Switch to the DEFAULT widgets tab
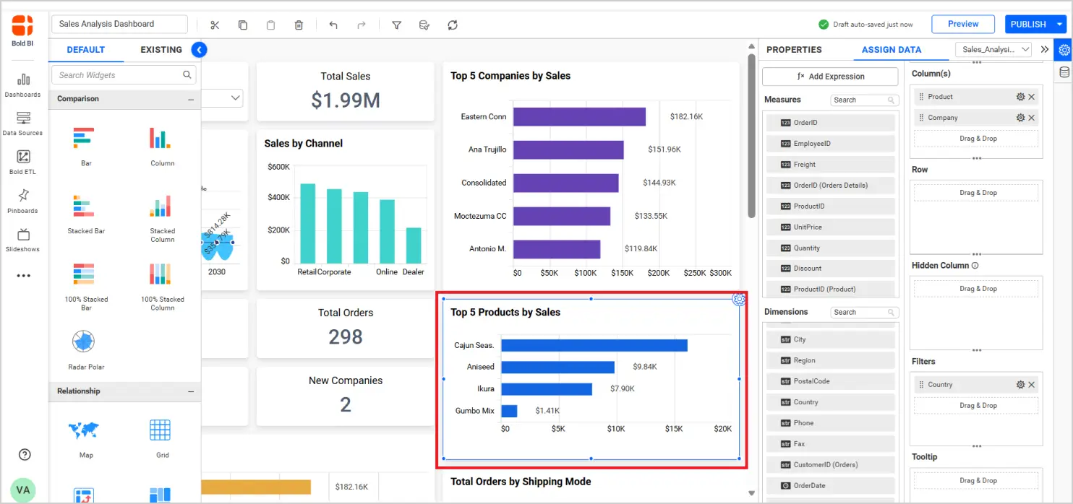The image size is (1073, 504). pos(86,50)
